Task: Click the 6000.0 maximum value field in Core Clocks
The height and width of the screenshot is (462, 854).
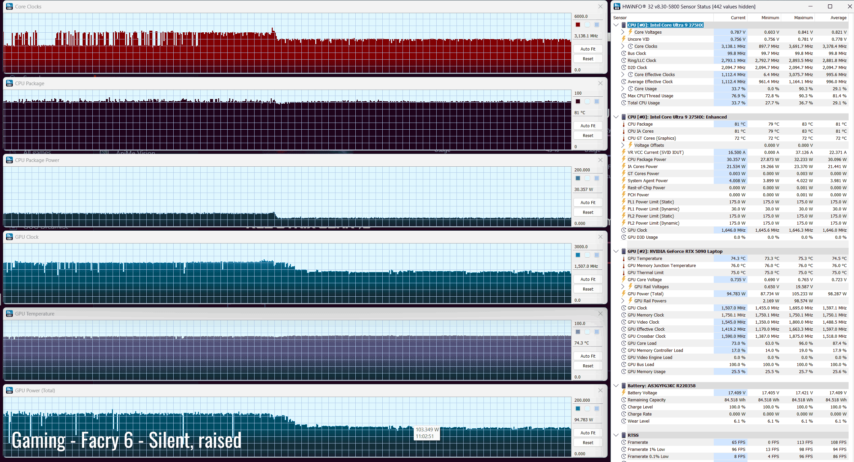Action: [x=587, y=16]
